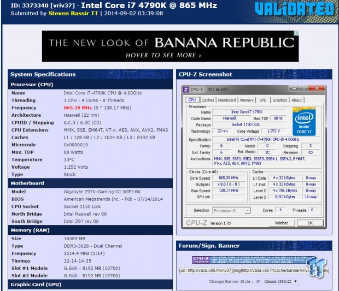Click the 33°C temperature value
Screen dimensions: 339x291
click(69, 160)
